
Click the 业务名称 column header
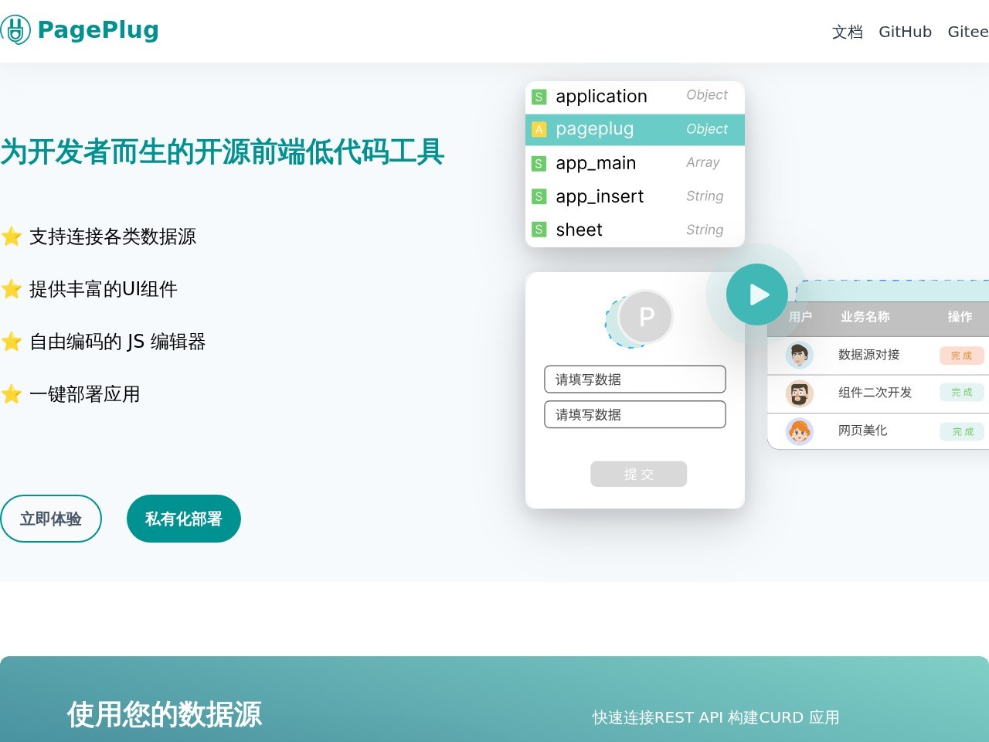pyautogui.click(x=865, y=317)
